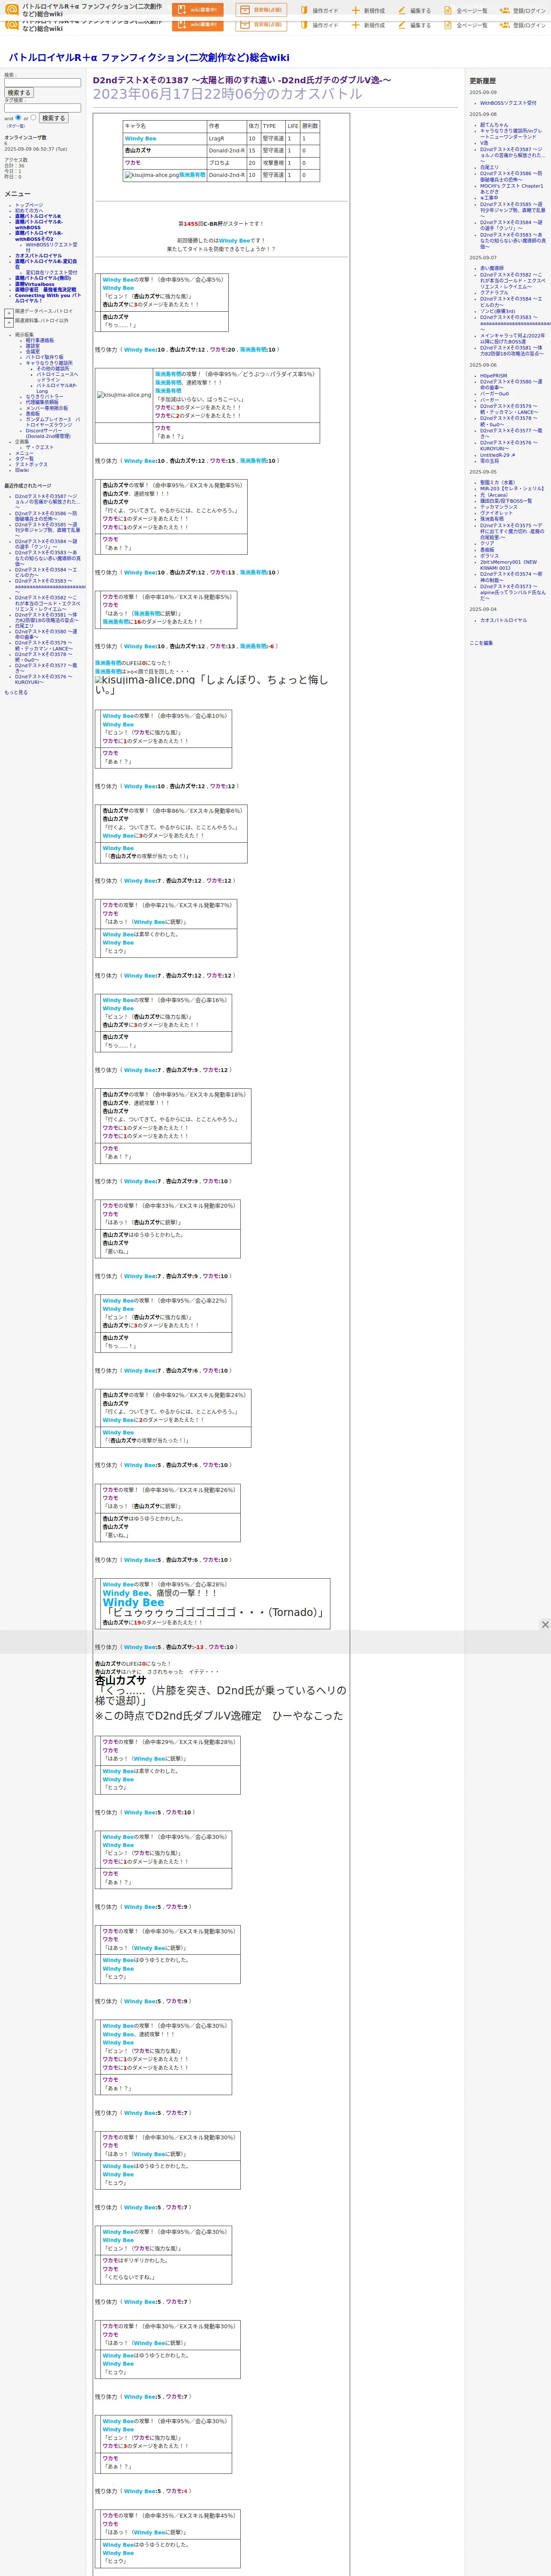Image resolution: width=551 pixels, height=2576 pixels.
Task: Open MOCHI's クエスト Chapter1 あとがき link
Action: point(512,189)
